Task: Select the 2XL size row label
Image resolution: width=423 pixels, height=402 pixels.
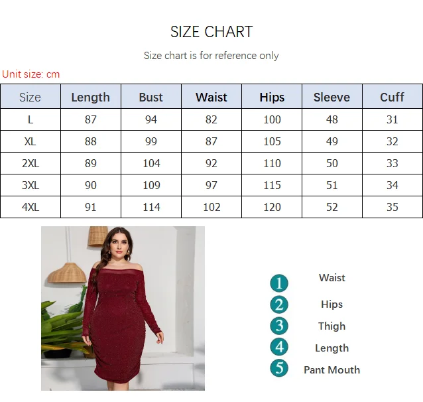Action: pos(30,163)
